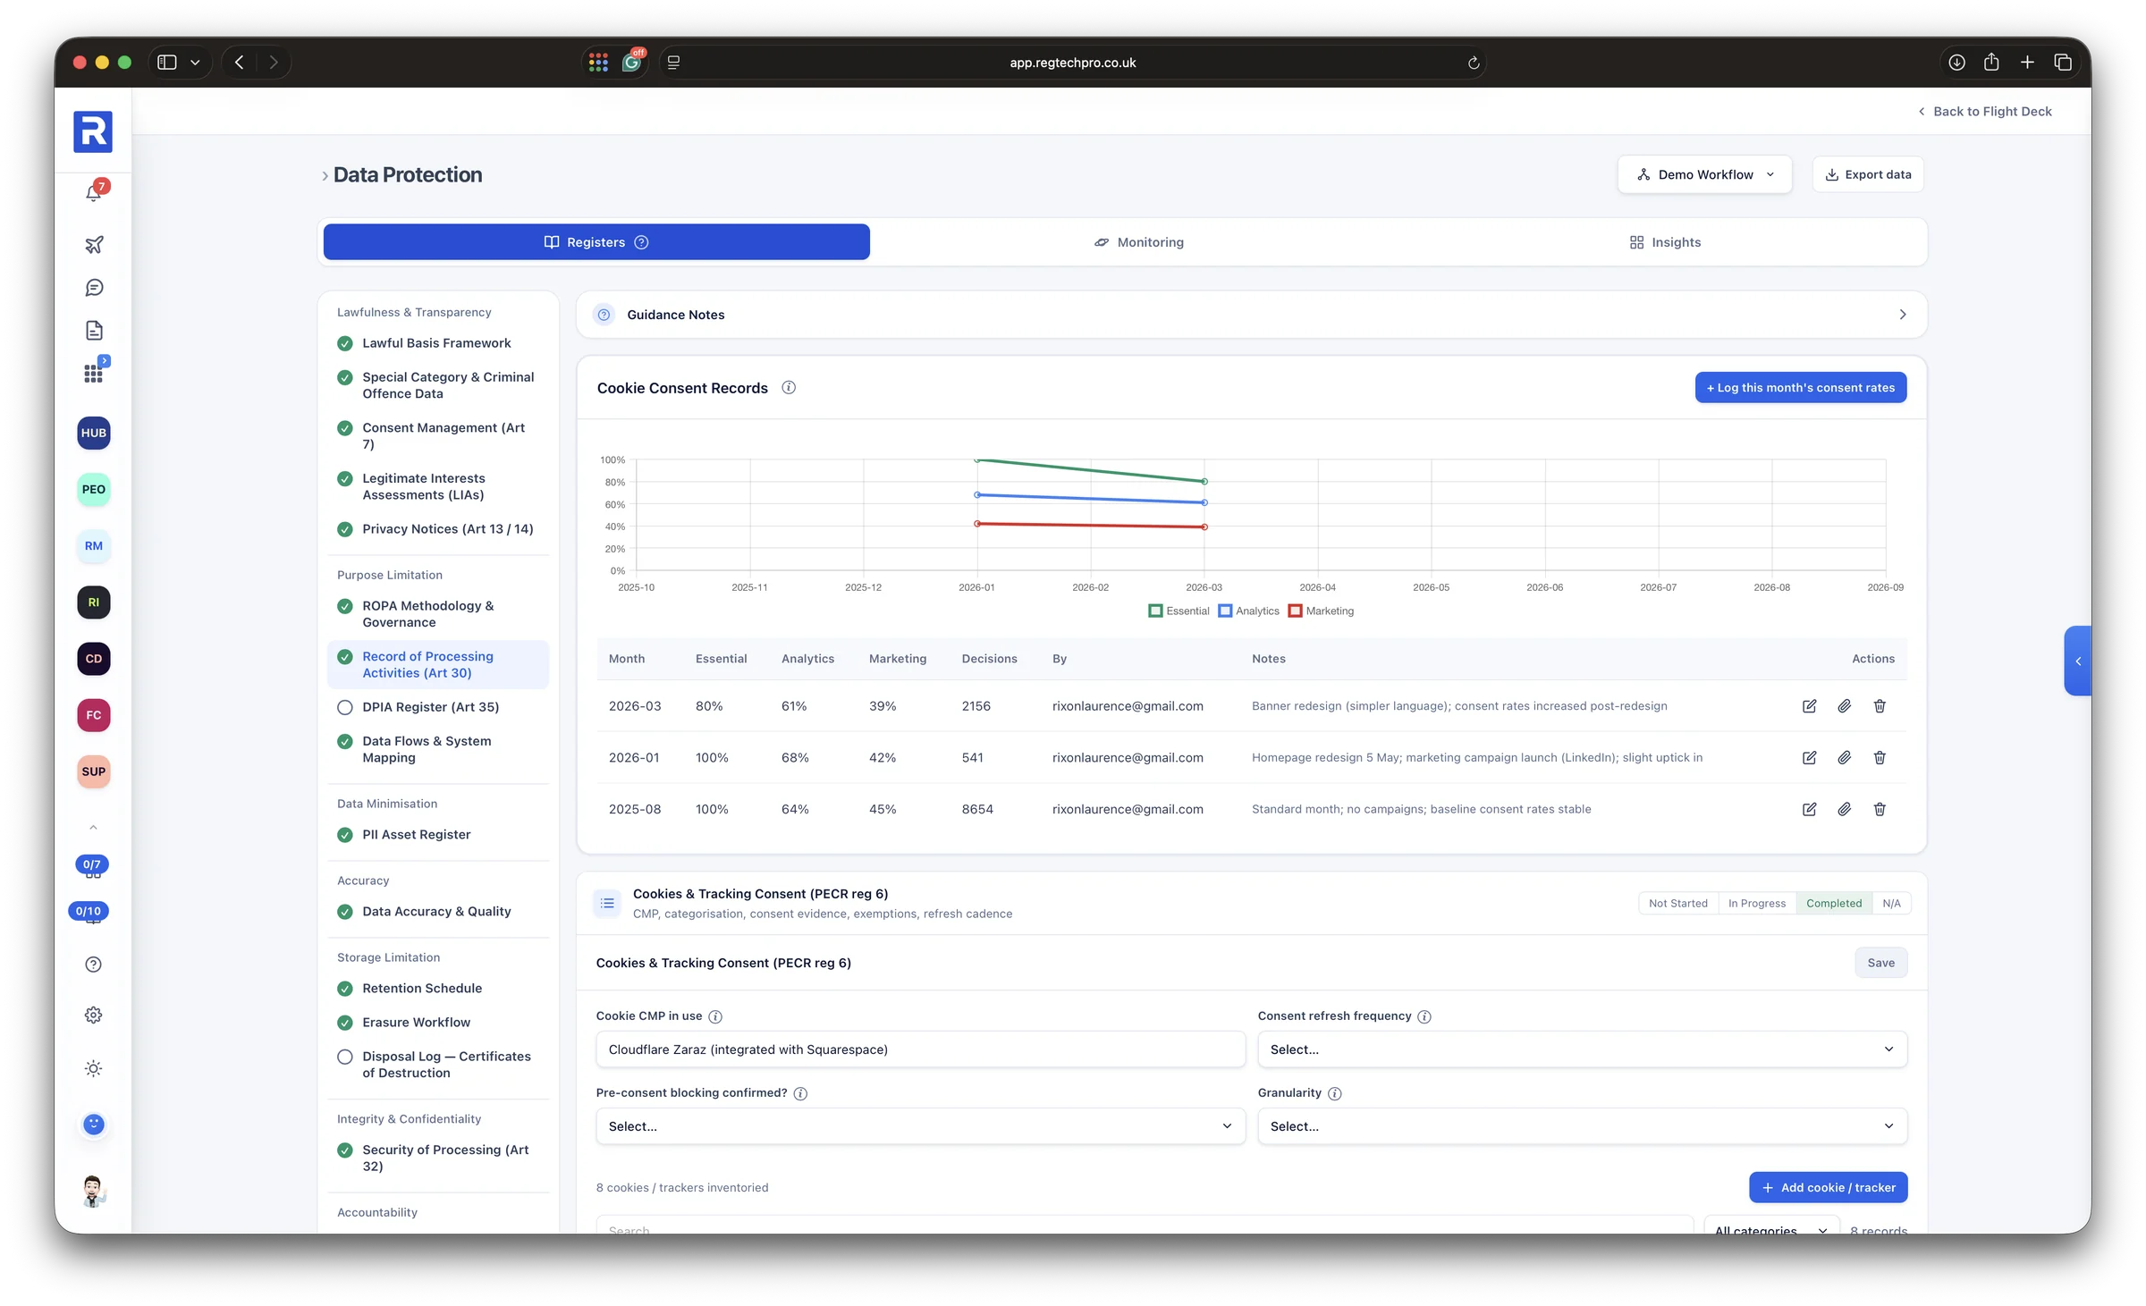Toggle the Analytics series in chart legend
The image size is (2146, 1306).
coord(1249,611)
